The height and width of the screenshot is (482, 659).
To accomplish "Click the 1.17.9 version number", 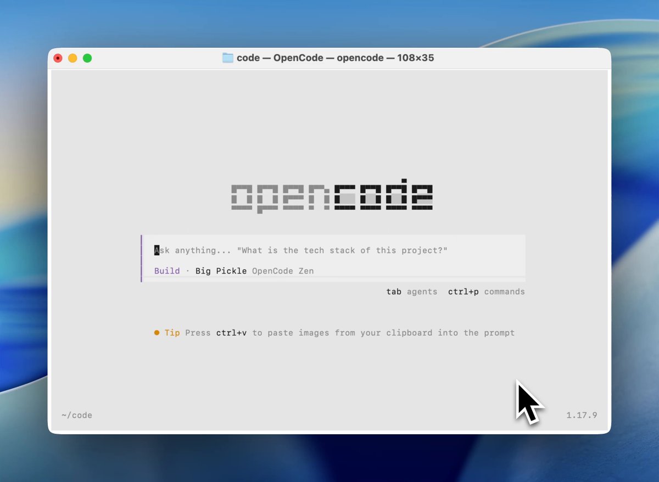I will click(582, 415).
